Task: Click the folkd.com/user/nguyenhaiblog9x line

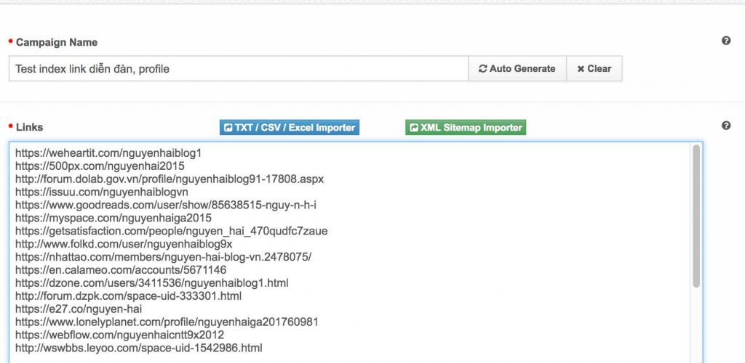Action: click(124, 244)
